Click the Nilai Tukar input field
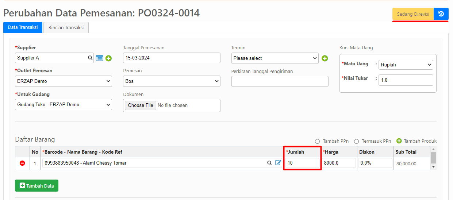The height and width of the screenshot is (200, 453). 406,80
